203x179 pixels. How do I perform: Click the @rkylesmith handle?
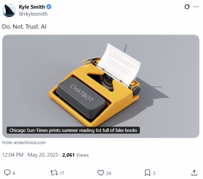point(33,14)
